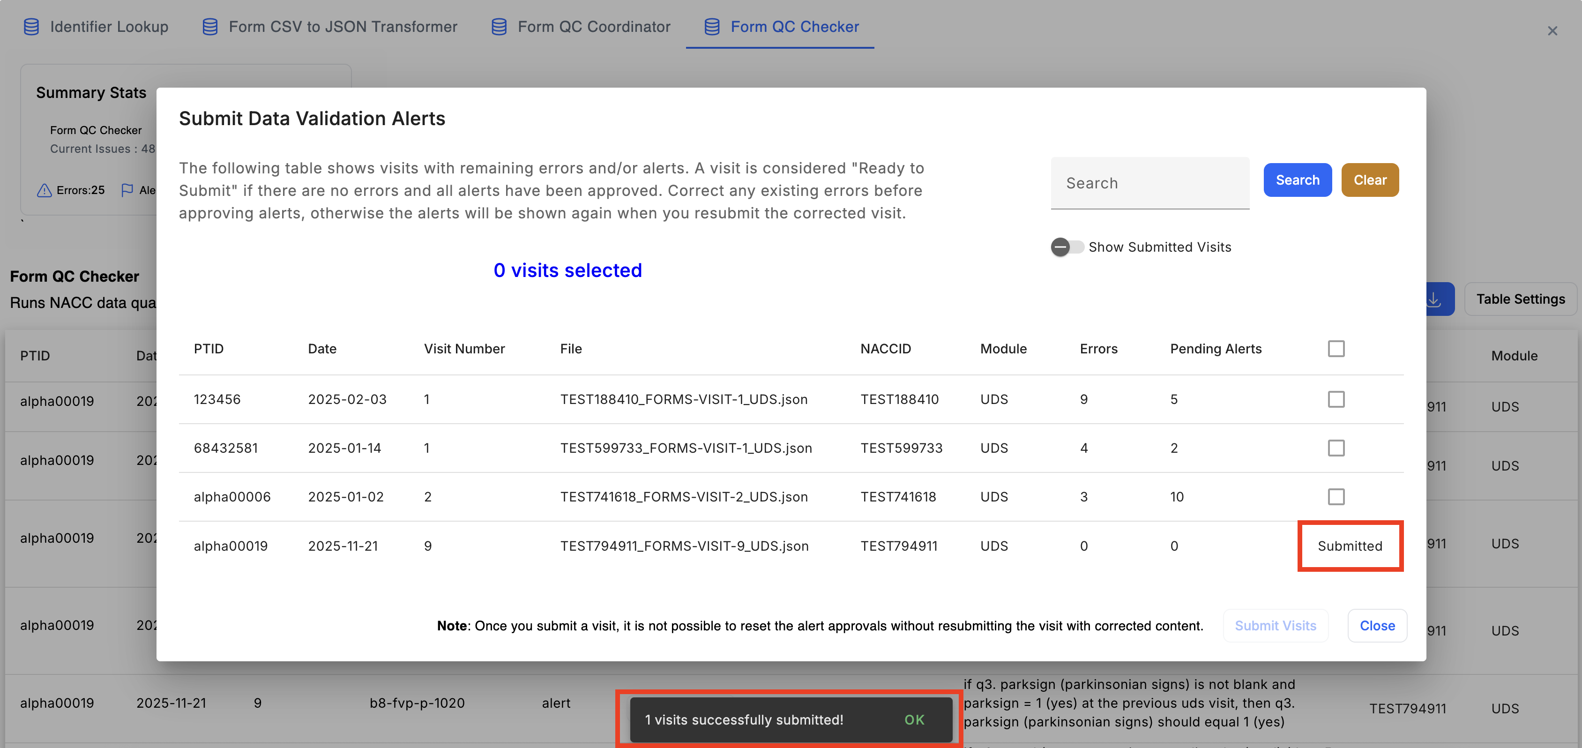Click file TEST741618_FORMS-VISIT-2_UDS.json
This screenshot has height=748, width=1582.
click(x=684, y=496)
